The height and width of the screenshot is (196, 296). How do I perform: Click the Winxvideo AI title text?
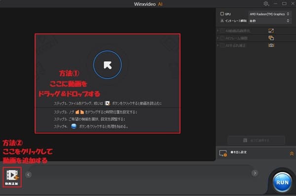coord(148,4)
